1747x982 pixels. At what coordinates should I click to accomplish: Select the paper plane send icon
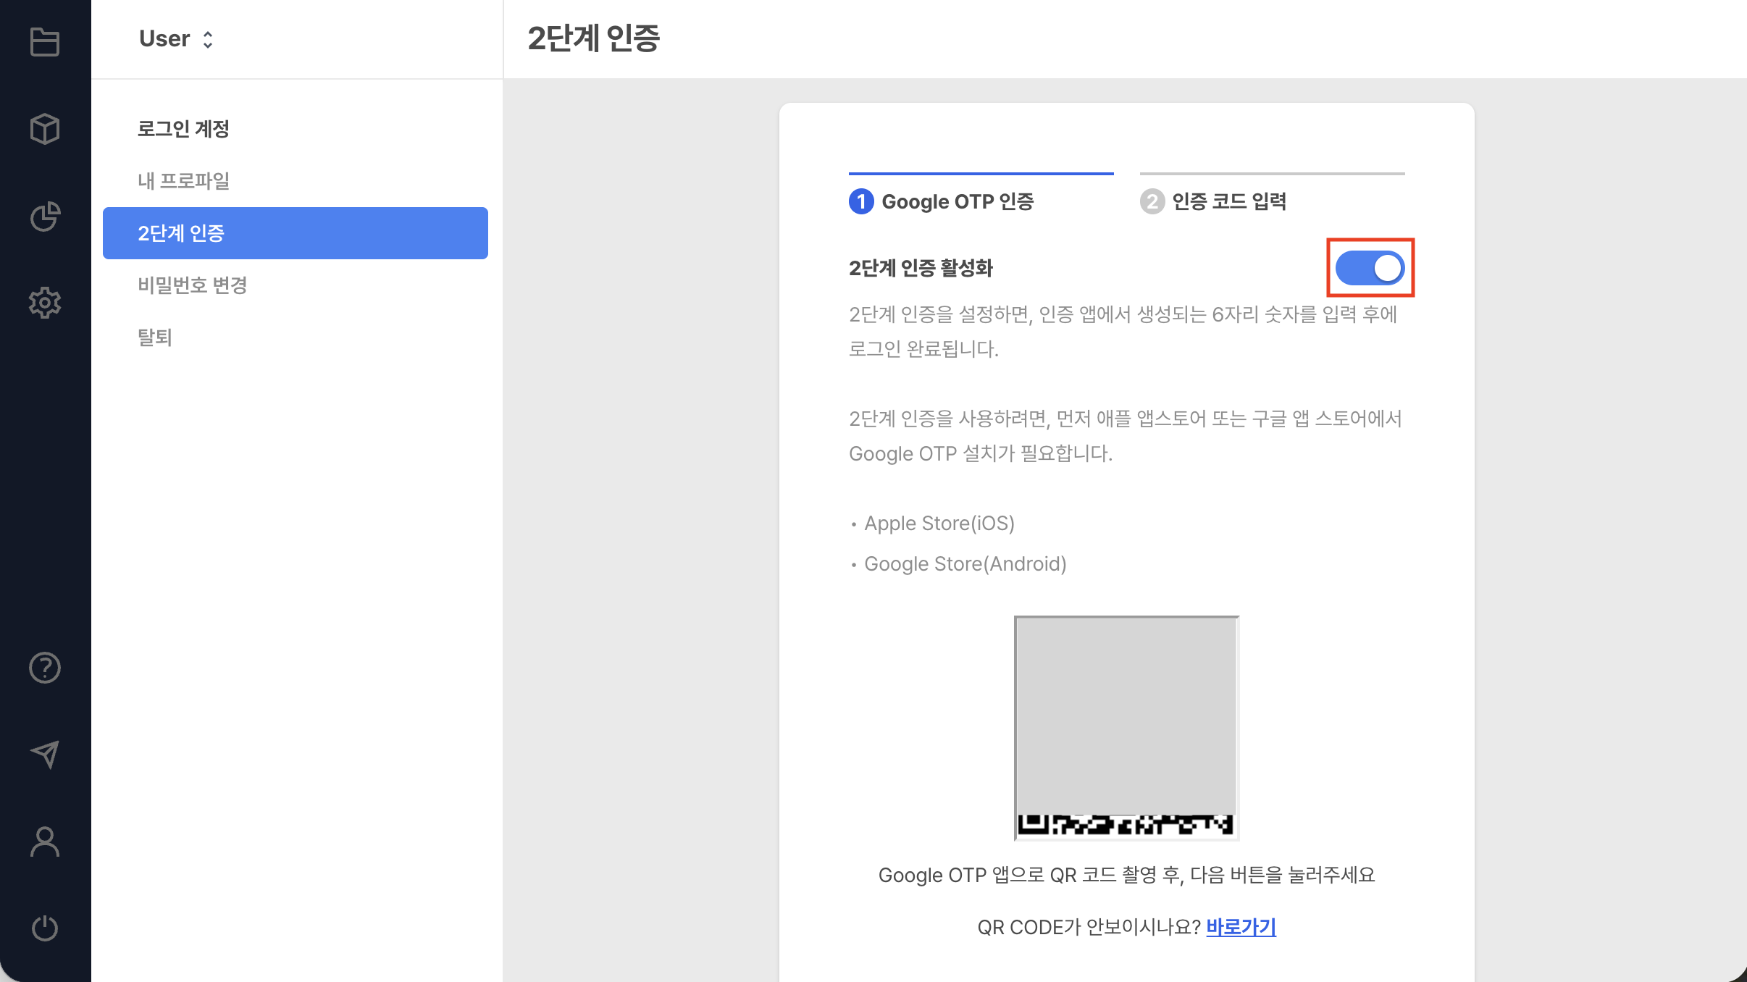(45, 754)
